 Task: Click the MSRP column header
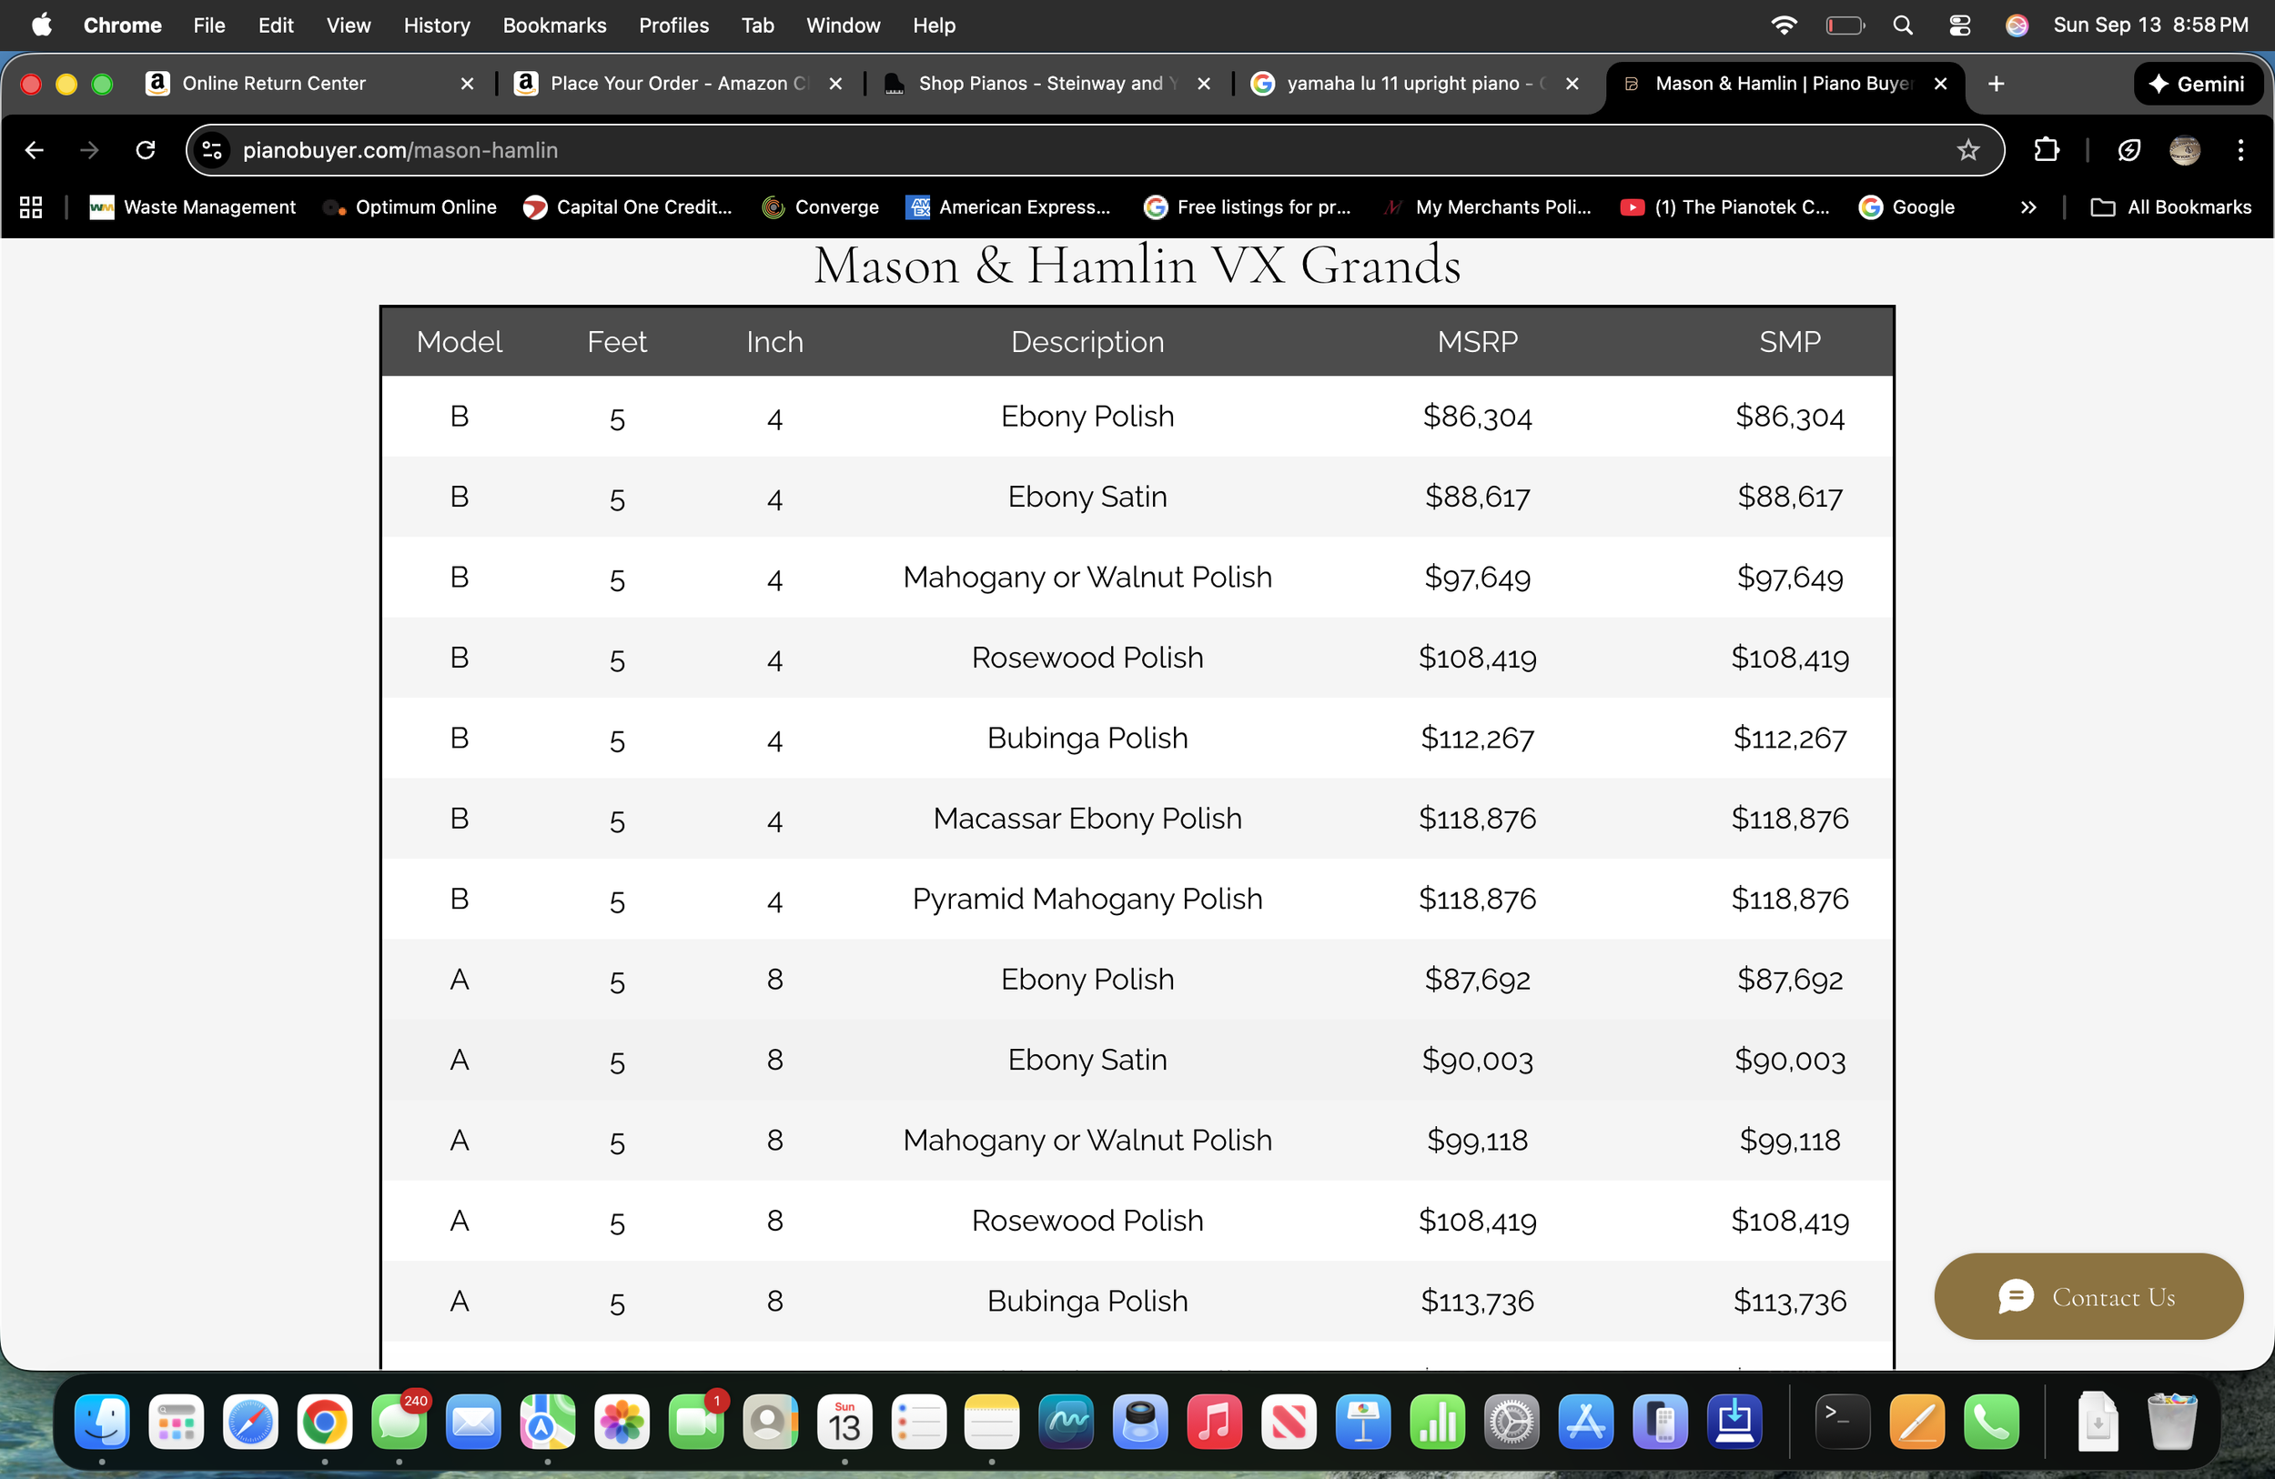point(1477,341)
